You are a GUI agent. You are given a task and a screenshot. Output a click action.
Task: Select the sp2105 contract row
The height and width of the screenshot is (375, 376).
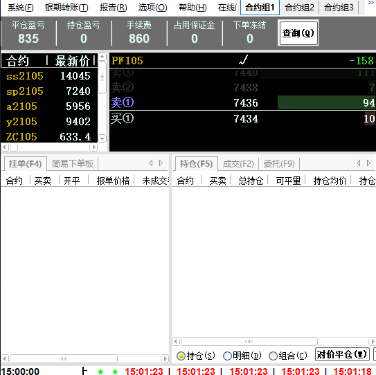(49, 91)
